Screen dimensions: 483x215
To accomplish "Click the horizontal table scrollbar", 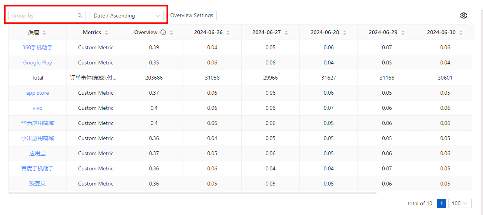I will 192,192.
